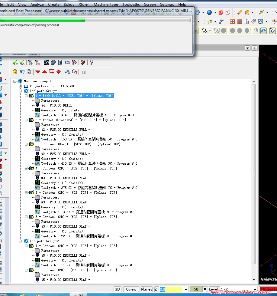Collapse the Toolpath Group-1 node
The height and width of the screenshot is (296, 277).
pyautogui.click(x=20, y=91)
